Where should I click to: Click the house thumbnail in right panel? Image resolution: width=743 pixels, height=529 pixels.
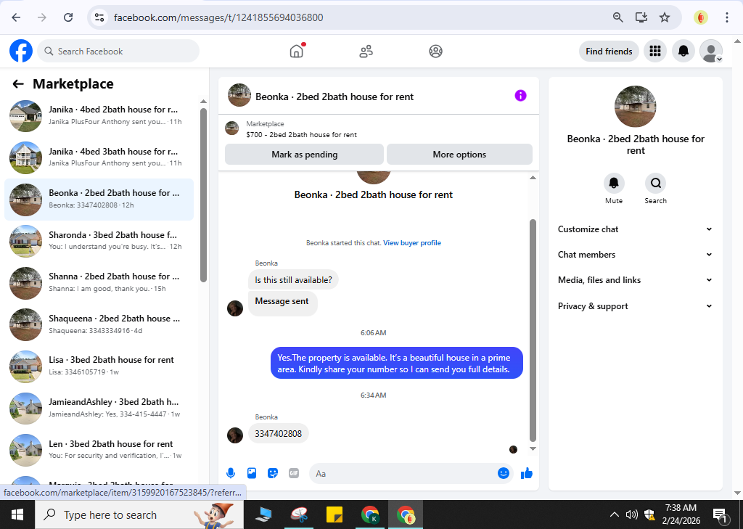635,106
